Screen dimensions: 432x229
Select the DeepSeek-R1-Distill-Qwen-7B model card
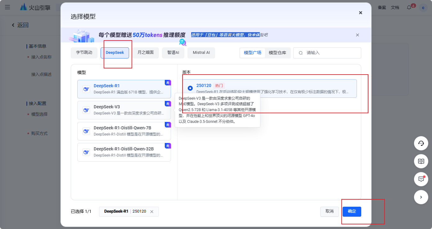coord(124,131)
